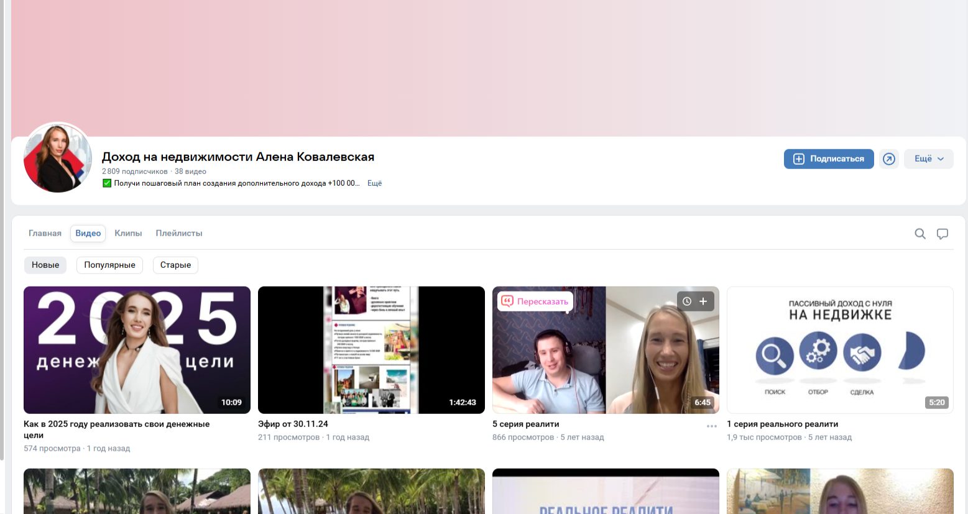Open the channel video search icon
The width and height of the screenshot is (968, 514).
pyautogui.click(x=920, y=234)
